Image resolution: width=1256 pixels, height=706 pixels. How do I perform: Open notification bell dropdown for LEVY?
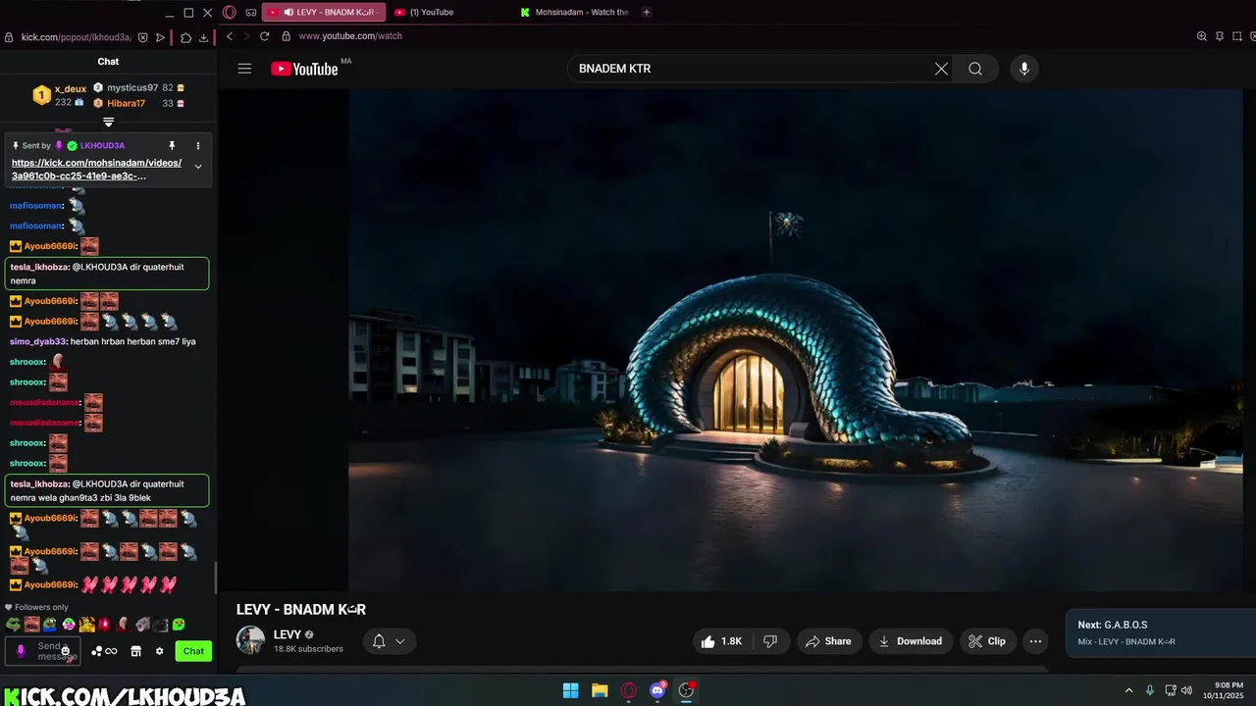tap(389, 641)
